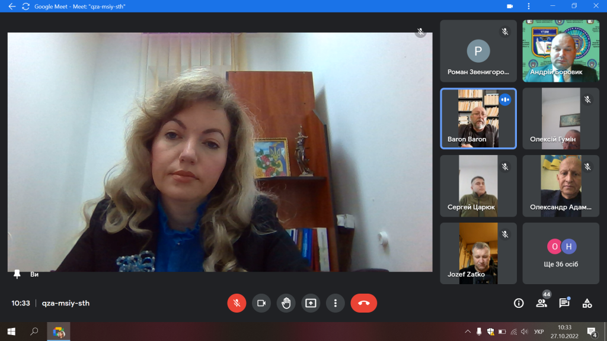Start presenting your screen

pyautogui.click(x=311, y=303)
